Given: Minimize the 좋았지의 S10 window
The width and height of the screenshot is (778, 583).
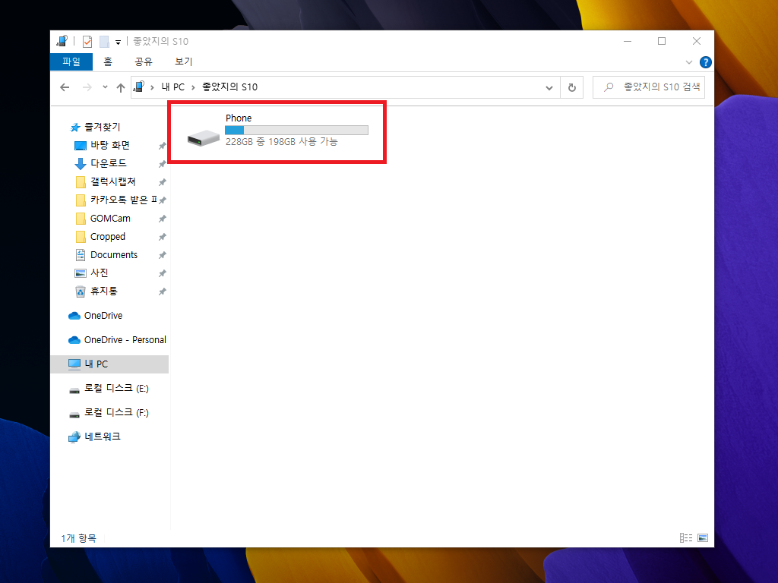Looking at the screenshot, I should pyautogui.click(x=627, y=41).
